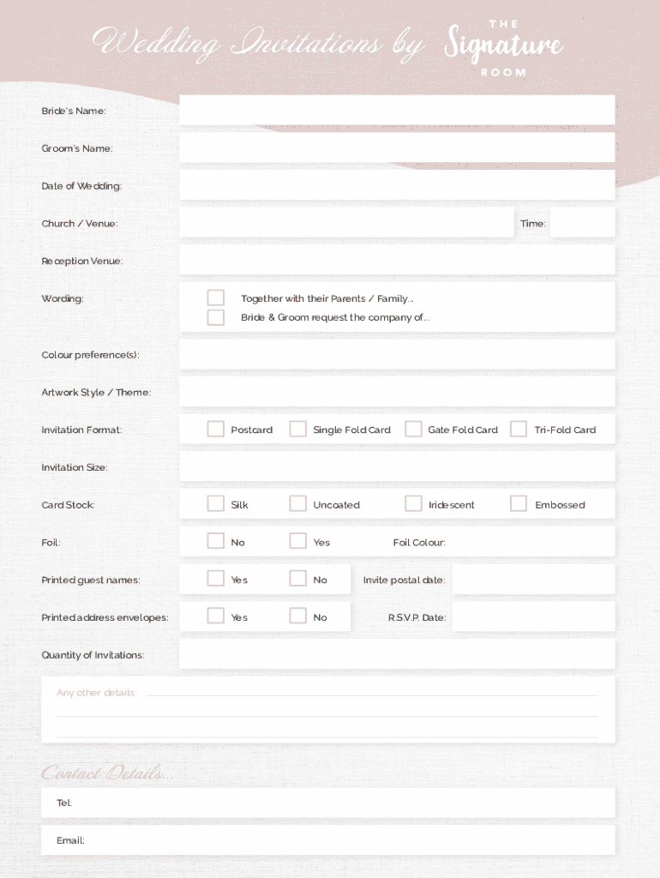Select the Iridescent card stock checkbox
Image resolution: width=660 pixels, height=878 pixels.
coord(413,504)
